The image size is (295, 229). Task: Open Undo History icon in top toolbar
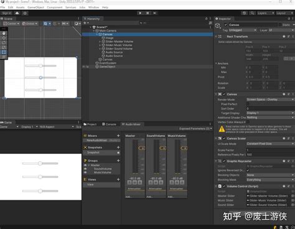point(245,13)
